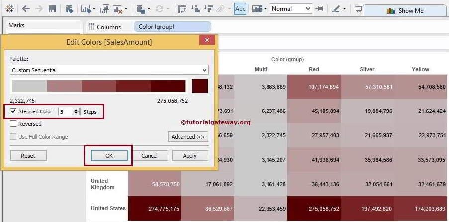Open the Show Me panel
The height and width of the screenshot is (222, 449).
point(405,11)
